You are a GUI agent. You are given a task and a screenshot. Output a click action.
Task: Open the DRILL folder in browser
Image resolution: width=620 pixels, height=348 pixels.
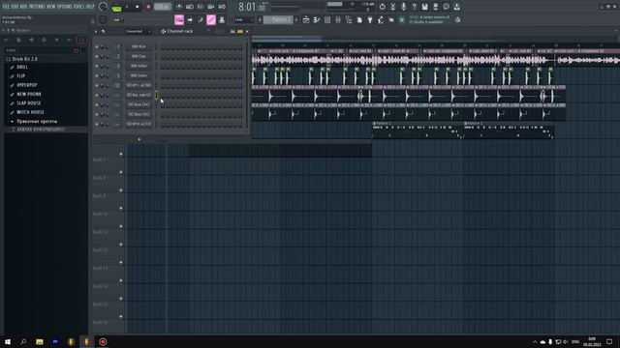pyautogui.click(x=22, y=67)
